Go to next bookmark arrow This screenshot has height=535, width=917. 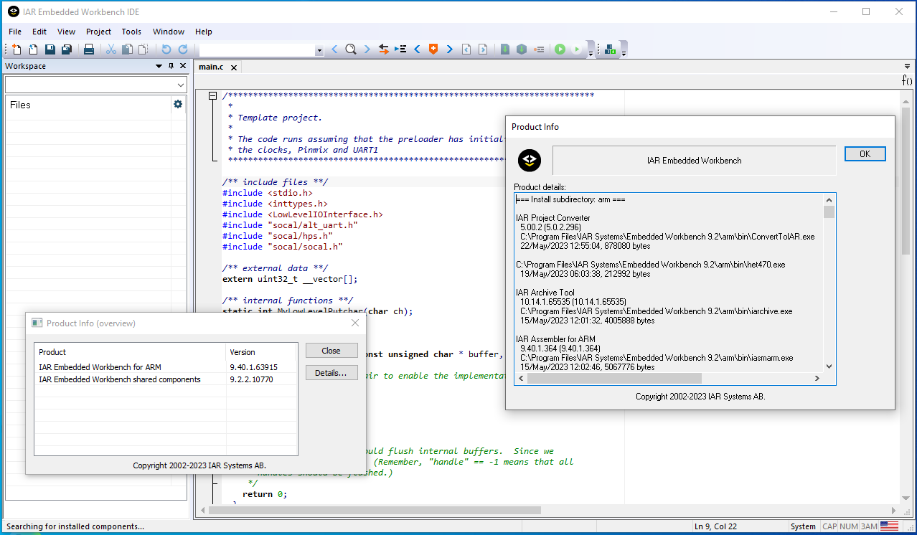(450, 49)
